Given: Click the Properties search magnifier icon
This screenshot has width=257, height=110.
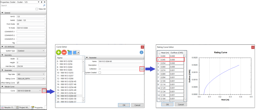Looking at the screenshot, I should pyautogui.click(x=44, y=5).
